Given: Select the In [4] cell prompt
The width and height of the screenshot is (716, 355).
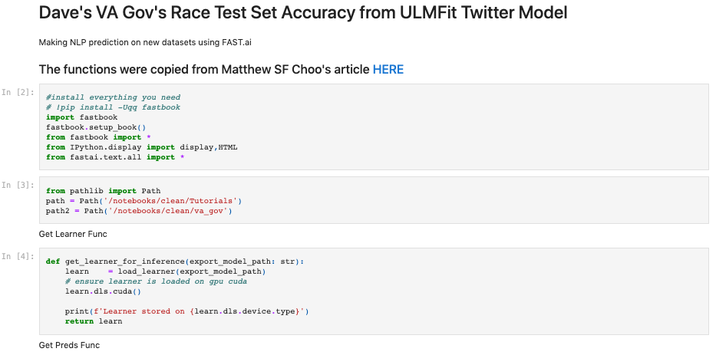Looking at the screenshot, I should (x=18, y=256).
